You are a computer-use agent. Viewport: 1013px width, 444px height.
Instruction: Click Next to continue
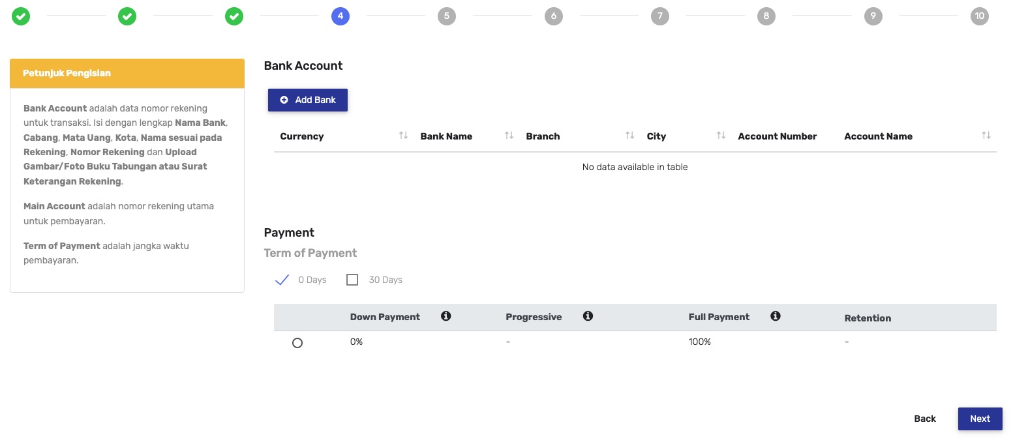click(980, 419)
